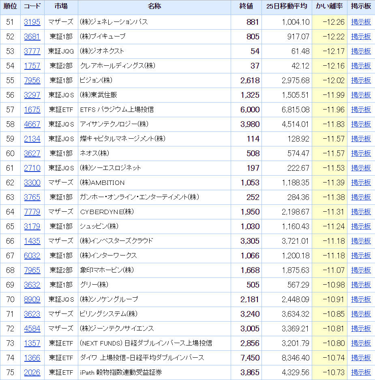Click code 4584 link
The image size is (375, 380).
32,328
